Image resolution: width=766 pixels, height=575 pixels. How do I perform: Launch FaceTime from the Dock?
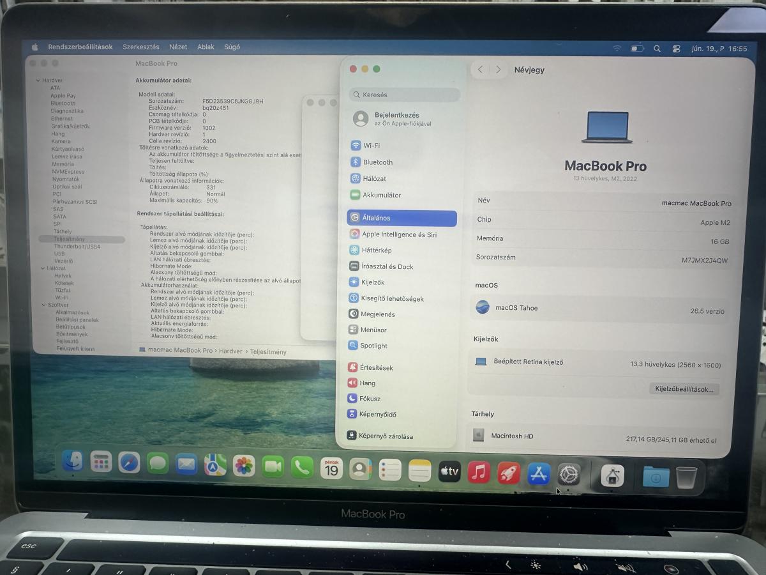(273, 467)
